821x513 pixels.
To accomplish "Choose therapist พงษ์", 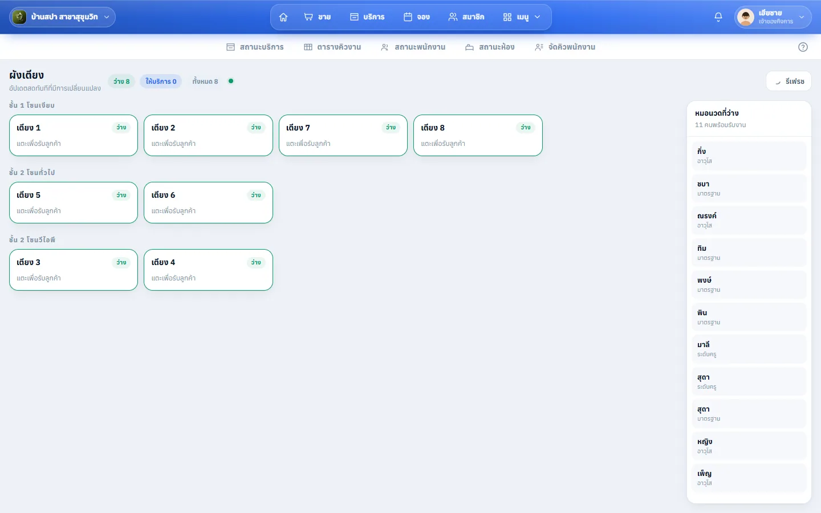I will tap(749, 285).
